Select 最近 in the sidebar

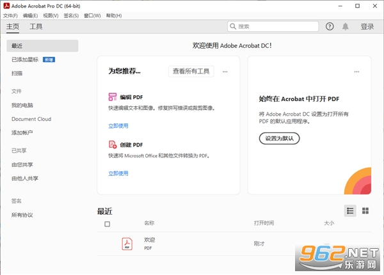[42, 46]
